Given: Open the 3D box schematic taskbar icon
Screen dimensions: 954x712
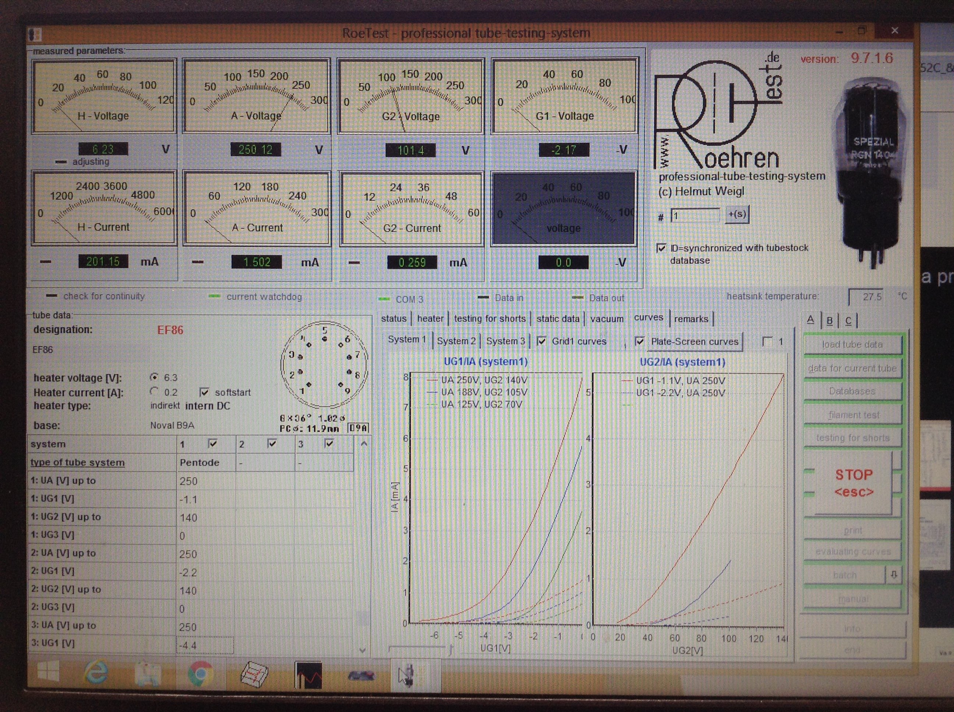Looking at the screenshot, I should click(254, 674).
